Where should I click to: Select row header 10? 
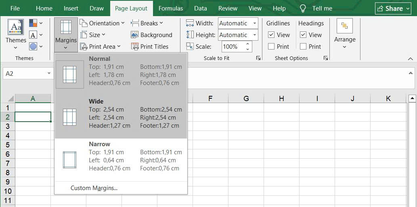click(7, 191)
